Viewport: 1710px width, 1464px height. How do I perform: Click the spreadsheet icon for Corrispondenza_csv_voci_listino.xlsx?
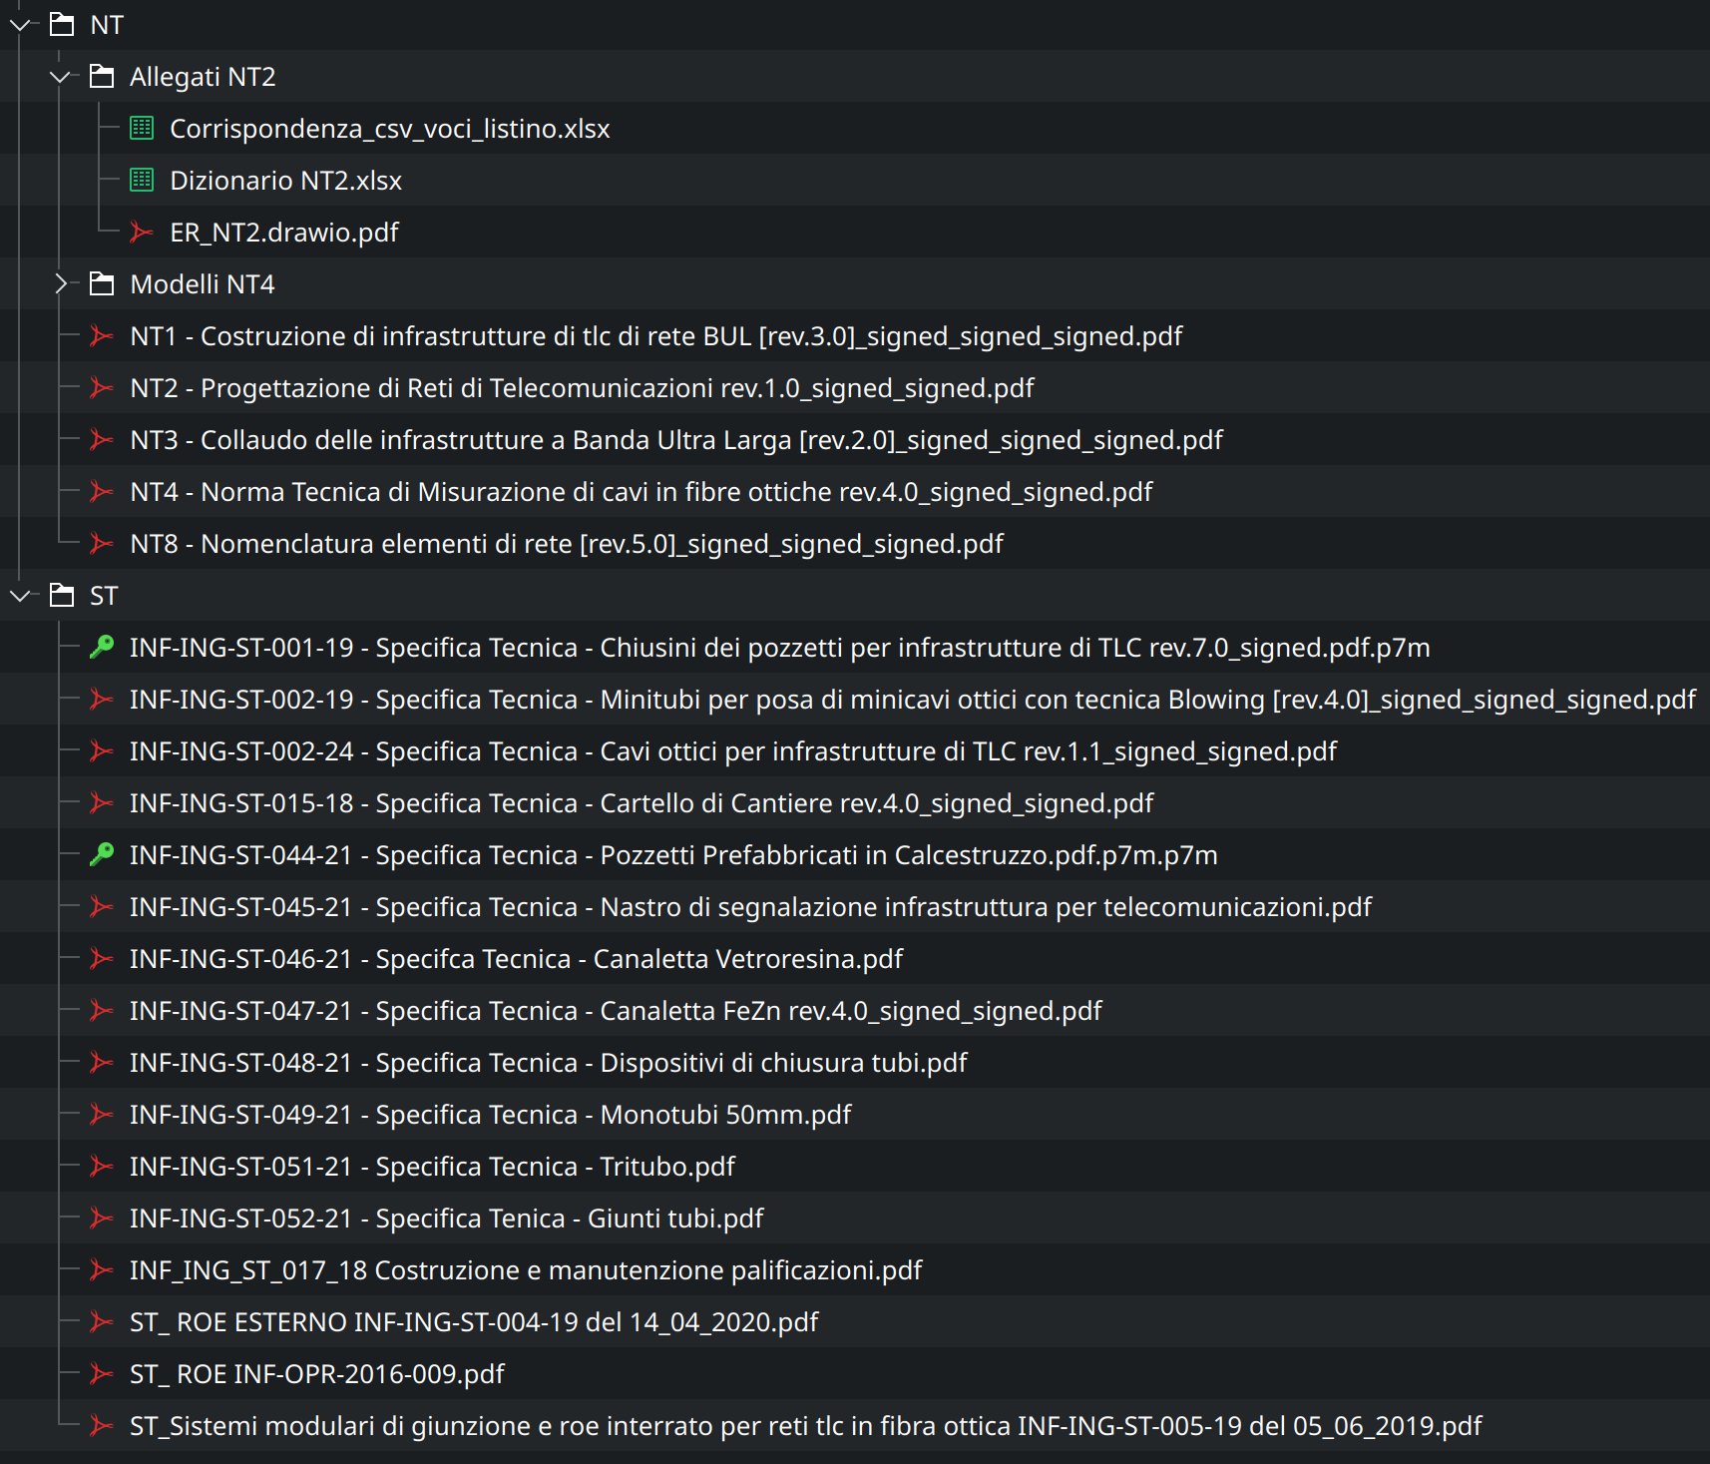(x=142, y=128)
